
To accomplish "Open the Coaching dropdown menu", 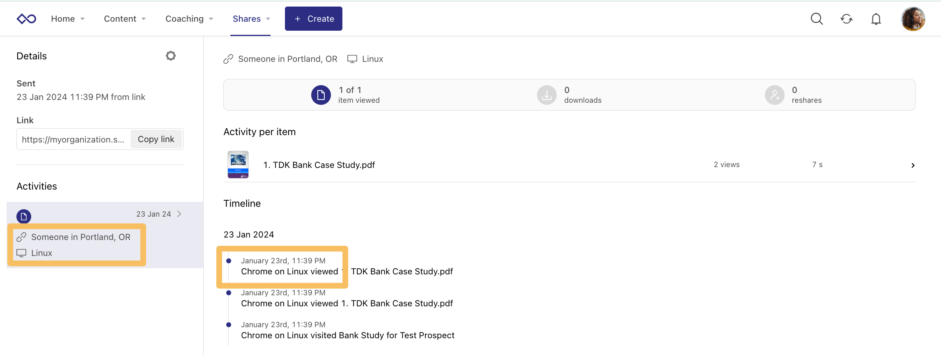I will click(189, 19).
